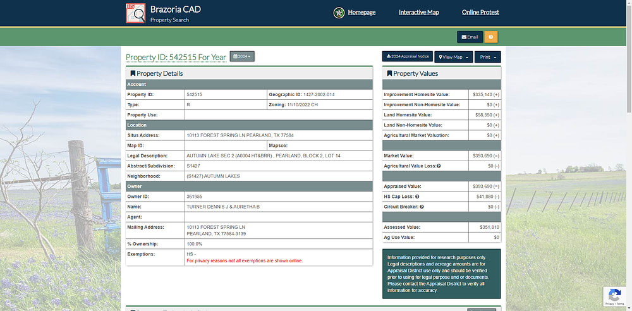Image resolution: width=632 pixels, height=311 pixels.
Task: Click the neighborhood (S1427) AUTUMN LAKES
Action: [x=213, y=176]
